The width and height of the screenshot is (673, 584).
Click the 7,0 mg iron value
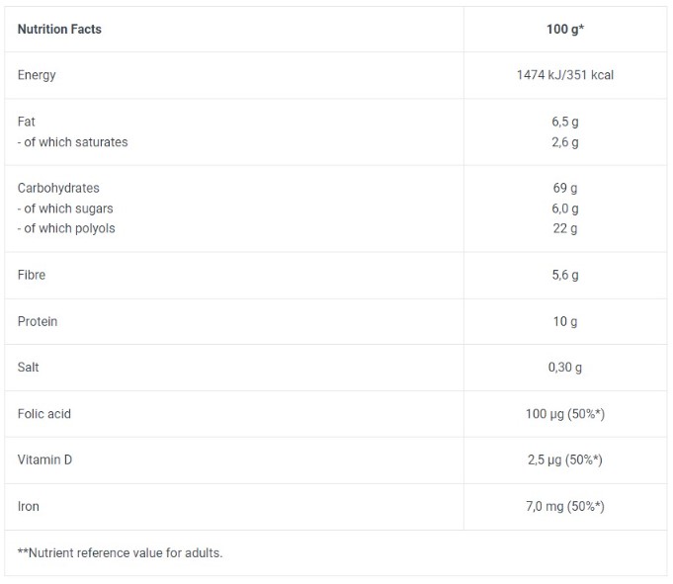[x=564, y=507]
